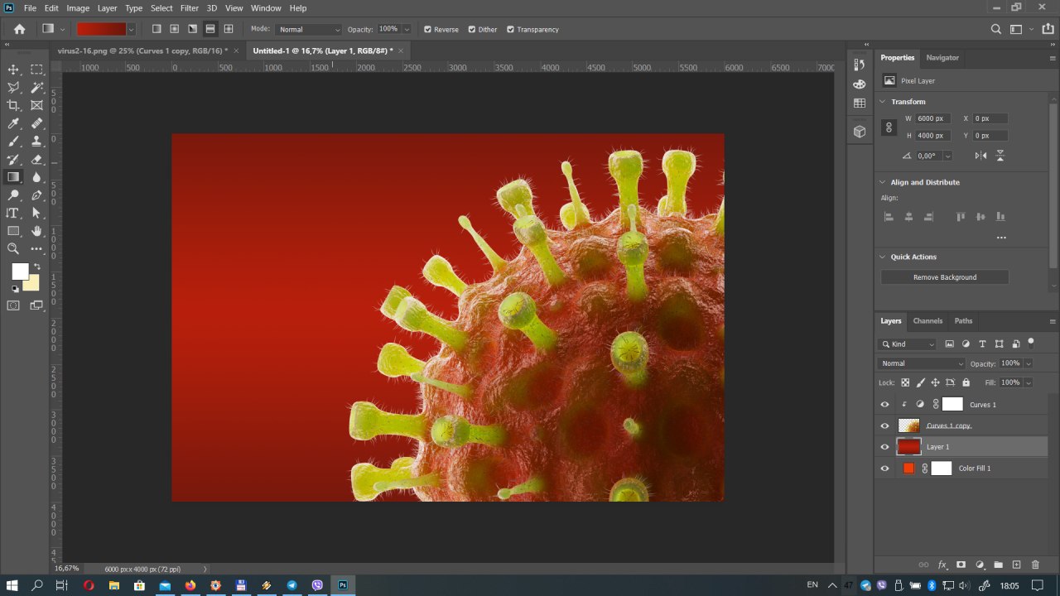Delete layer with the trash icon
This screenshot has height=596, width=1060.
[x=1035, y=565]
